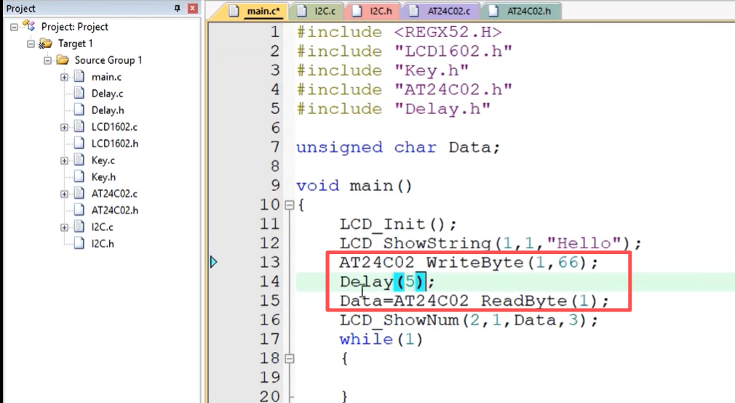The width and height of the screenshot is (735, 403).
Task: Click the main.c file icon in tree
Action: click(79, 76)
